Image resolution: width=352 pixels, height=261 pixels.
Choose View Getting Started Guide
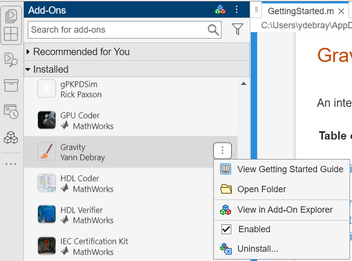pyautogui.click(x=290, y=169)
